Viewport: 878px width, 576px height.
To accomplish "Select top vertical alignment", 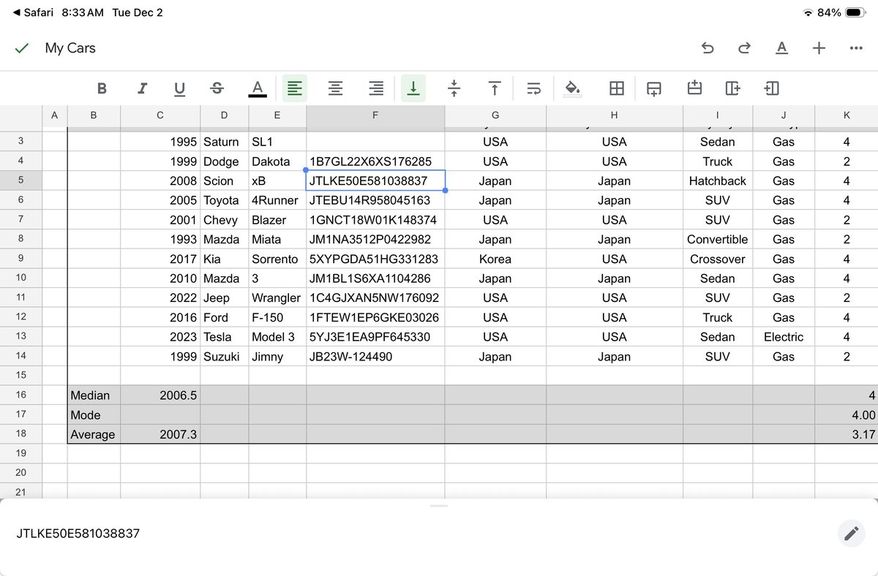I will (x=495, y=88).
